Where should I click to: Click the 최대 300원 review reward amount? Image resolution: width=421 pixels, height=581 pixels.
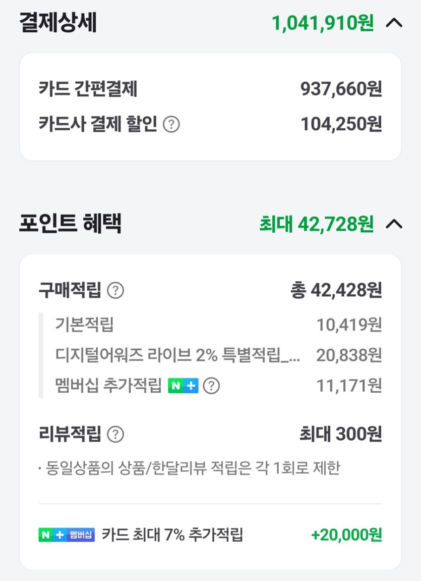[x=340, y=434]
